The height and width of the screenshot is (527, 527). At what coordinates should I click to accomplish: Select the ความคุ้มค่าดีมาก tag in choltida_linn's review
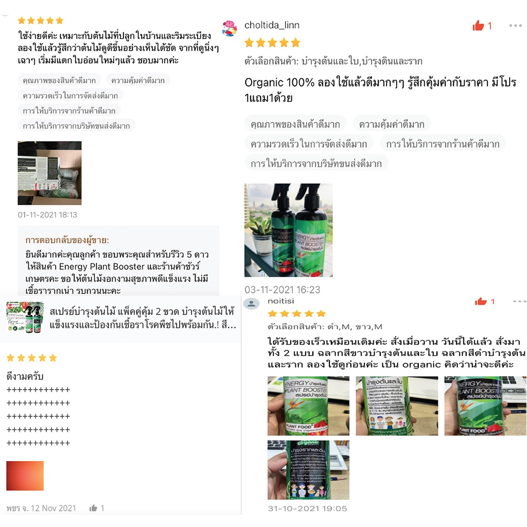coord(392,125)
